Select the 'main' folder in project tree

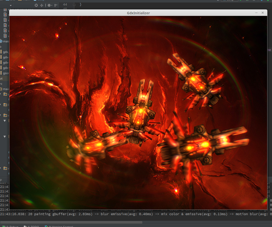point(5,89)
